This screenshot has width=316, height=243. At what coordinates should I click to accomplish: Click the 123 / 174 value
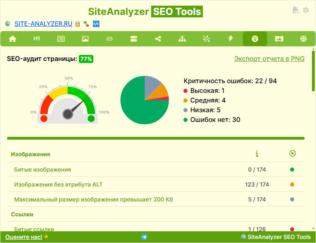pos(257,184)
